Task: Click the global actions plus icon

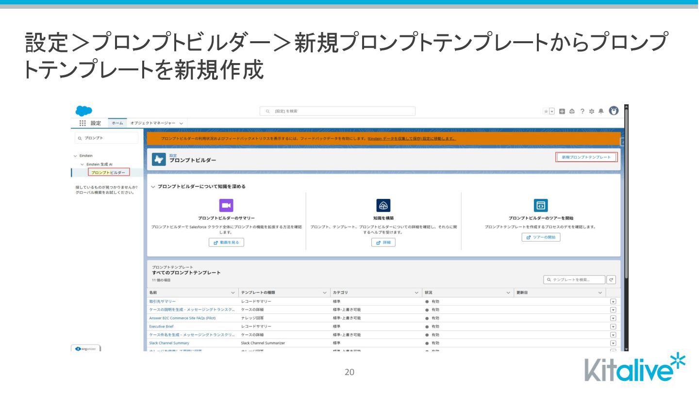Action: coord(562,111)
